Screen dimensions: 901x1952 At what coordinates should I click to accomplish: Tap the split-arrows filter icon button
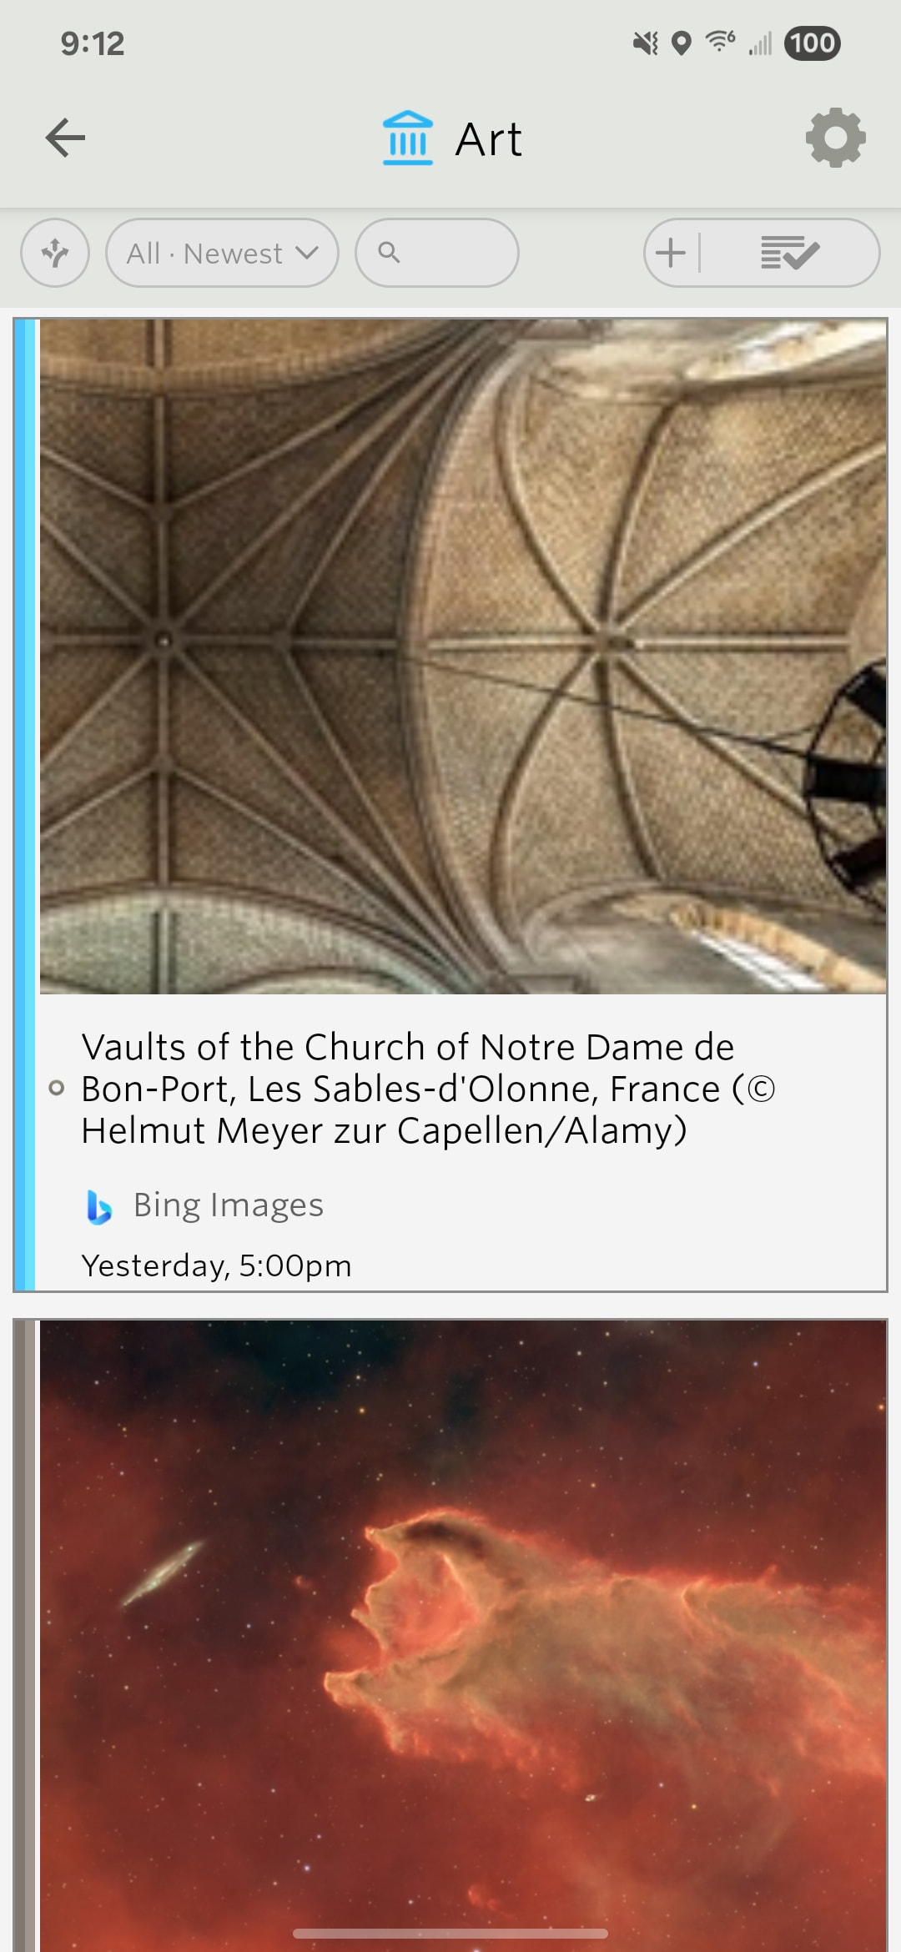(x=55, y=253)
